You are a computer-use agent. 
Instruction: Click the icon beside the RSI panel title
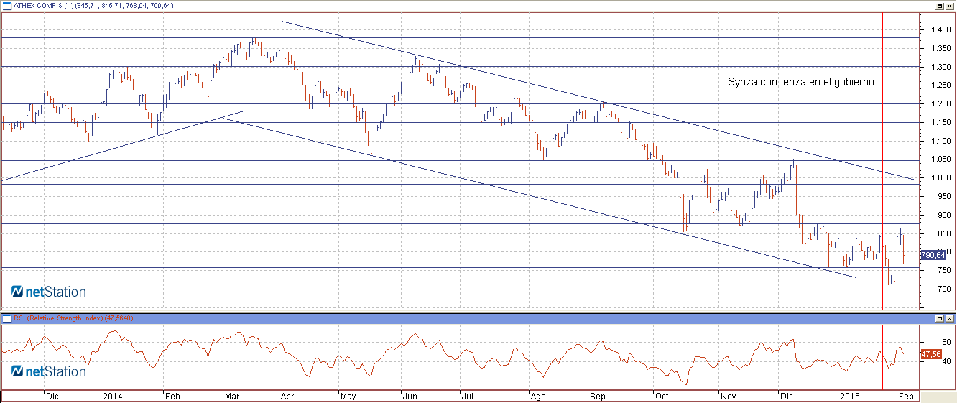click(x=7, y=318)
